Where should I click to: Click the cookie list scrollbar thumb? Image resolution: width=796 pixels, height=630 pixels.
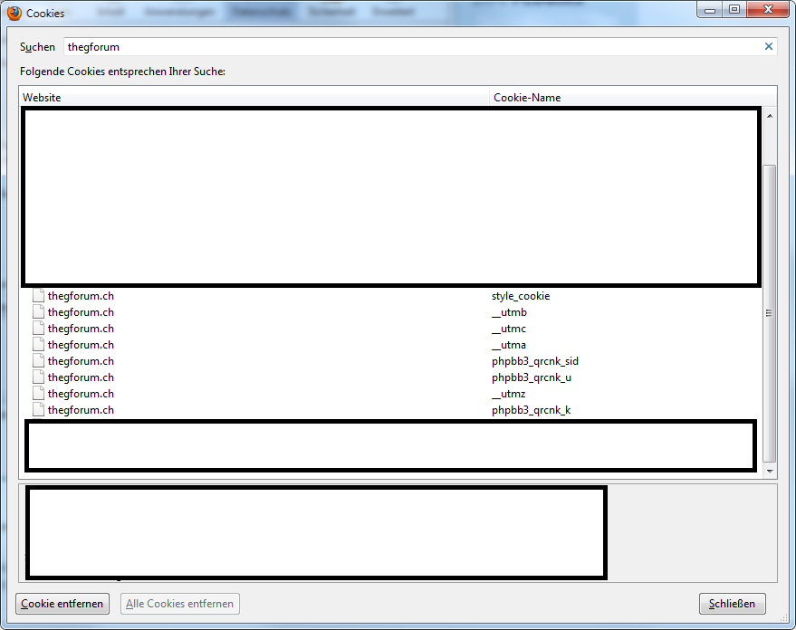pyautogui.click(x=770, y=313)
